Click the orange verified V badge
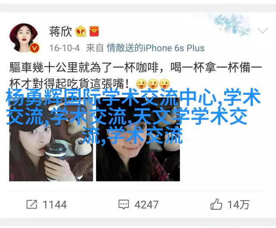The image size is (276, 228). point(34,48)
